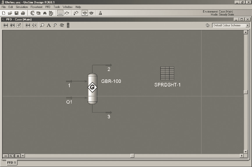Click the binoculars Object Navigator icon
This screenshot has width=252, height=167.
[45, 13]
